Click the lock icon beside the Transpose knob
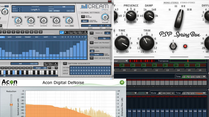Viewport: 209px width, 117px height. tap(51, 17)
